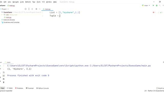Click the Python 3.9 interpreter status widget

click(156, 91)
